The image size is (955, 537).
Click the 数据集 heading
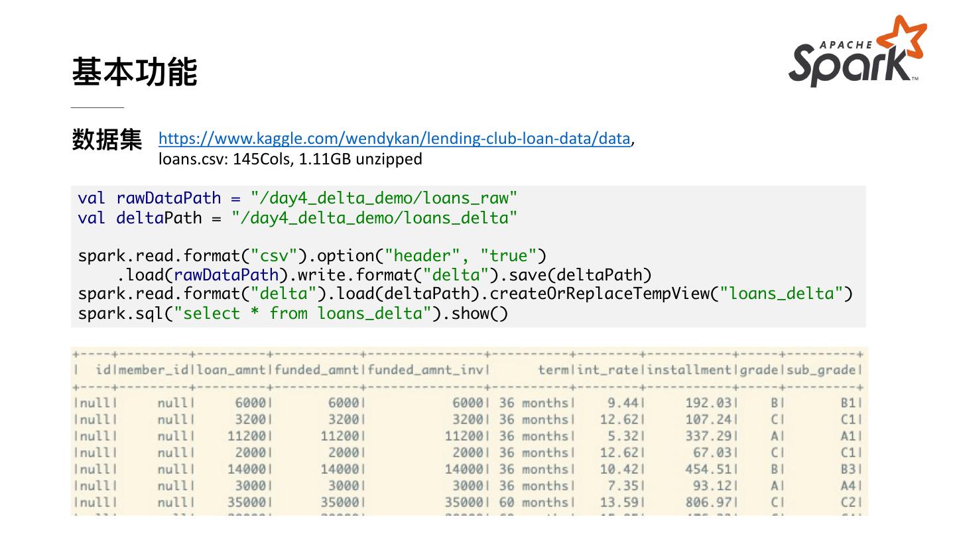point(107,140)
